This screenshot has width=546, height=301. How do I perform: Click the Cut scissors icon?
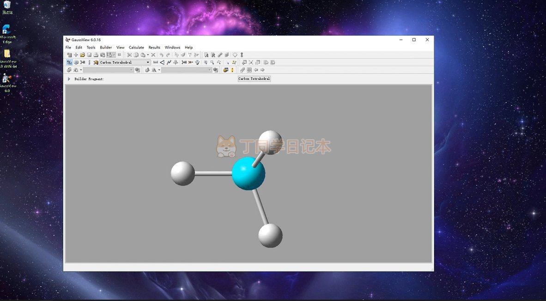(129, 55)
